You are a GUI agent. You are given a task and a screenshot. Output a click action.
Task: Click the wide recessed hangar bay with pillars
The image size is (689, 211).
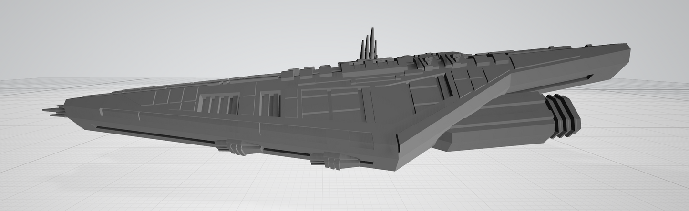click(218, 104)
